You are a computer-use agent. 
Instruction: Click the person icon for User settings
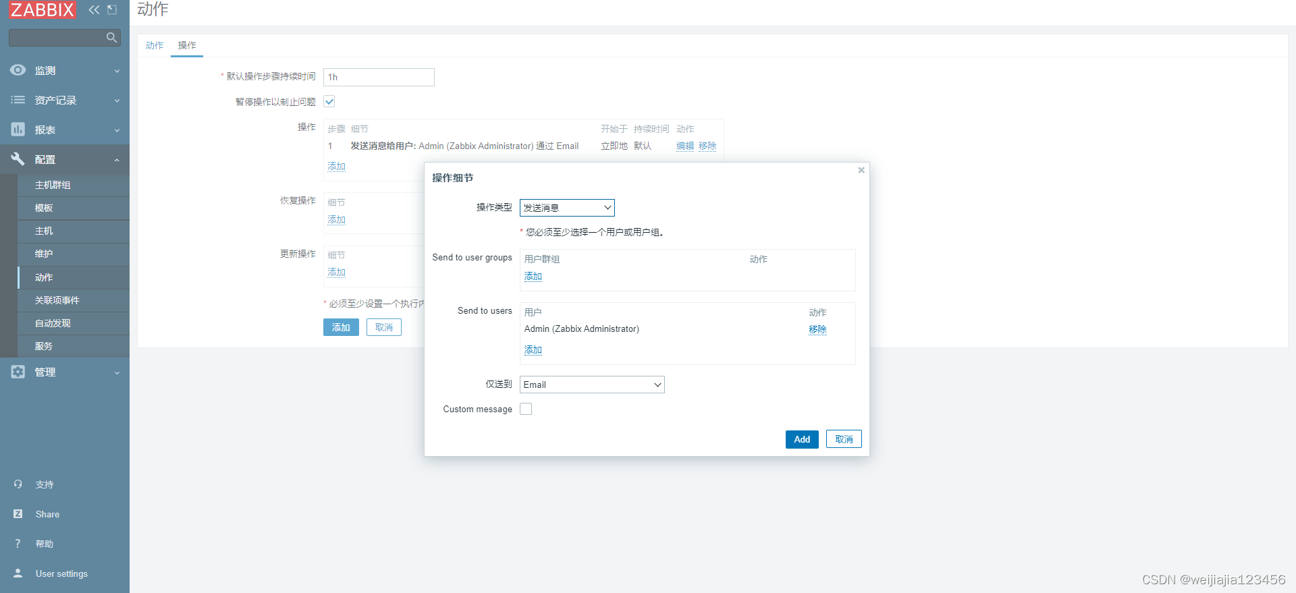pos(18,573)
